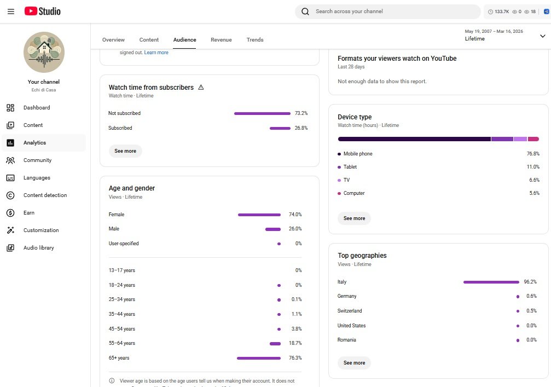Open Languages section in sidebar
Screen dimensions: 551x387
[37, 178]
